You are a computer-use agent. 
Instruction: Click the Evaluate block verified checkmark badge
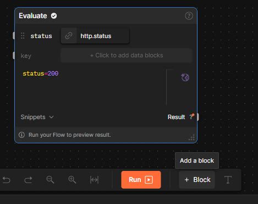[54, 16]
